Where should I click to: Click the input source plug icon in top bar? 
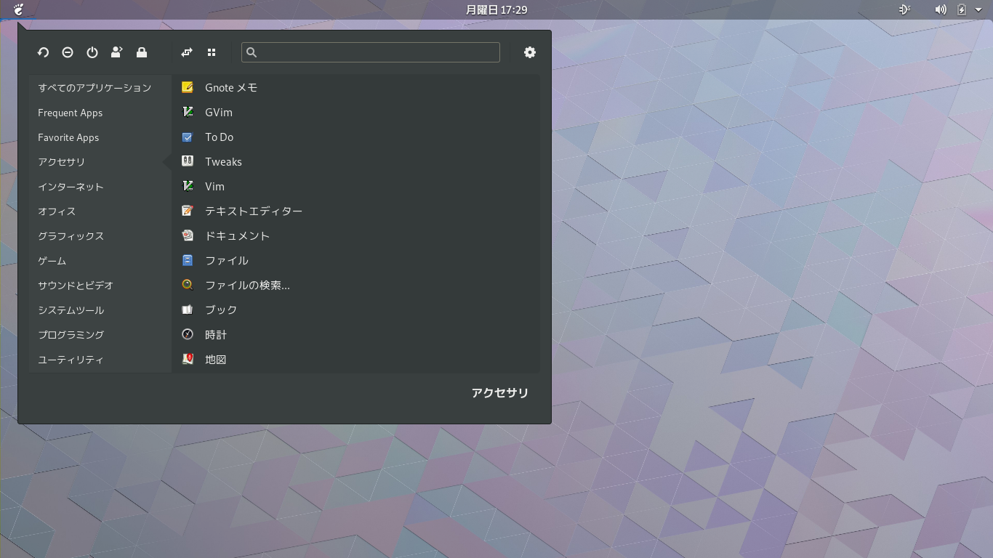tap(905, 9)
